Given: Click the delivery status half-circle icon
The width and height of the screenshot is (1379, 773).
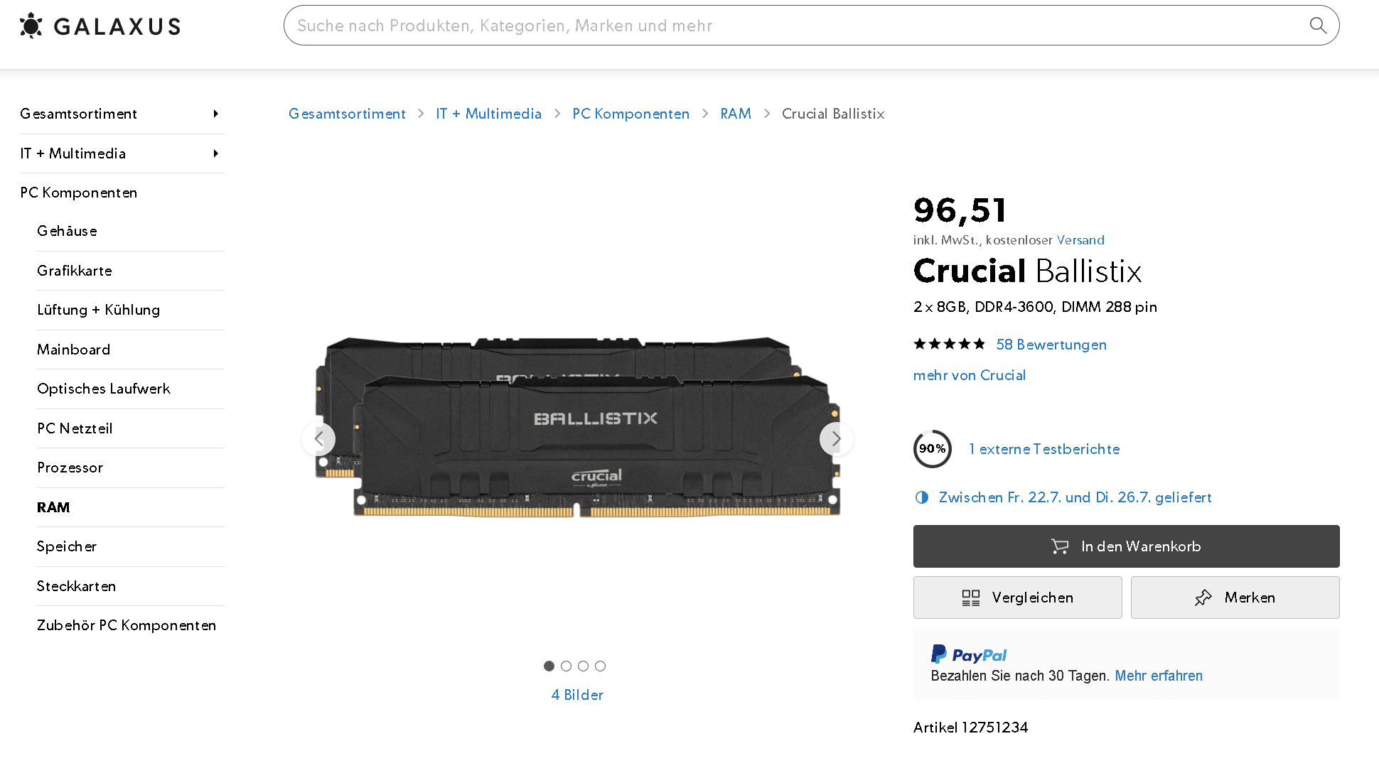Looking at the screenshot, I should (x=922, y=497).
